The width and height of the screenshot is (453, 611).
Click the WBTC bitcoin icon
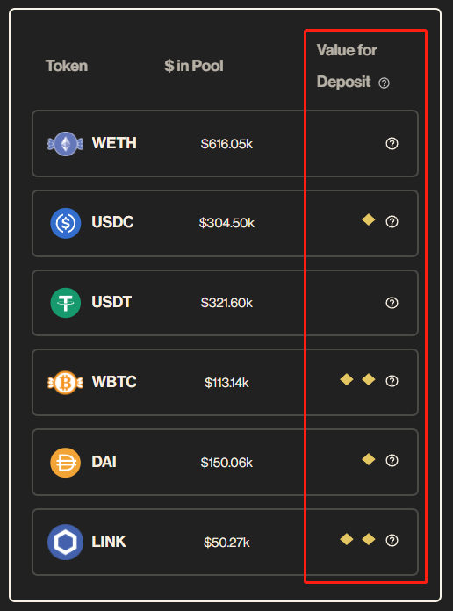66,382
